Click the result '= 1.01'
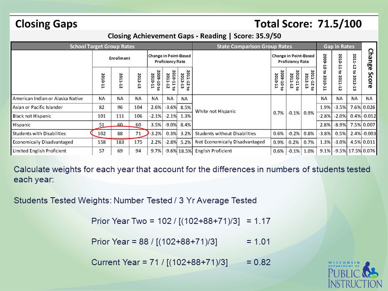388x291 pixels. tap(258, 242)
